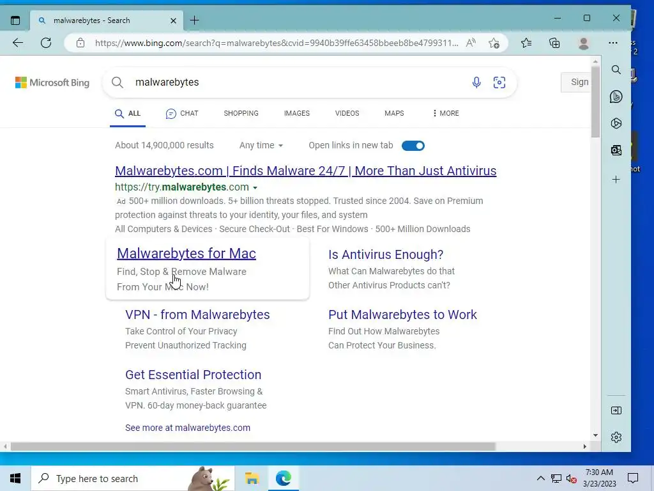This screenshot has height=491, width=654.
Task: Open the Any time filter dropdown
Action: [261, 145]
